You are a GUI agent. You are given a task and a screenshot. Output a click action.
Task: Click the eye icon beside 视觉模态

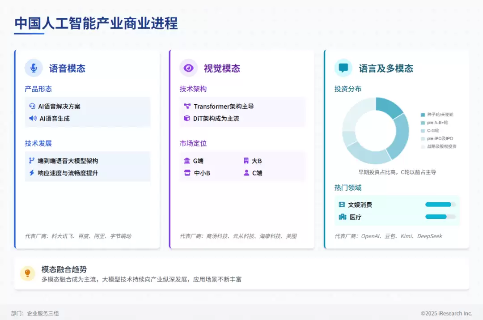coord(189,68)
